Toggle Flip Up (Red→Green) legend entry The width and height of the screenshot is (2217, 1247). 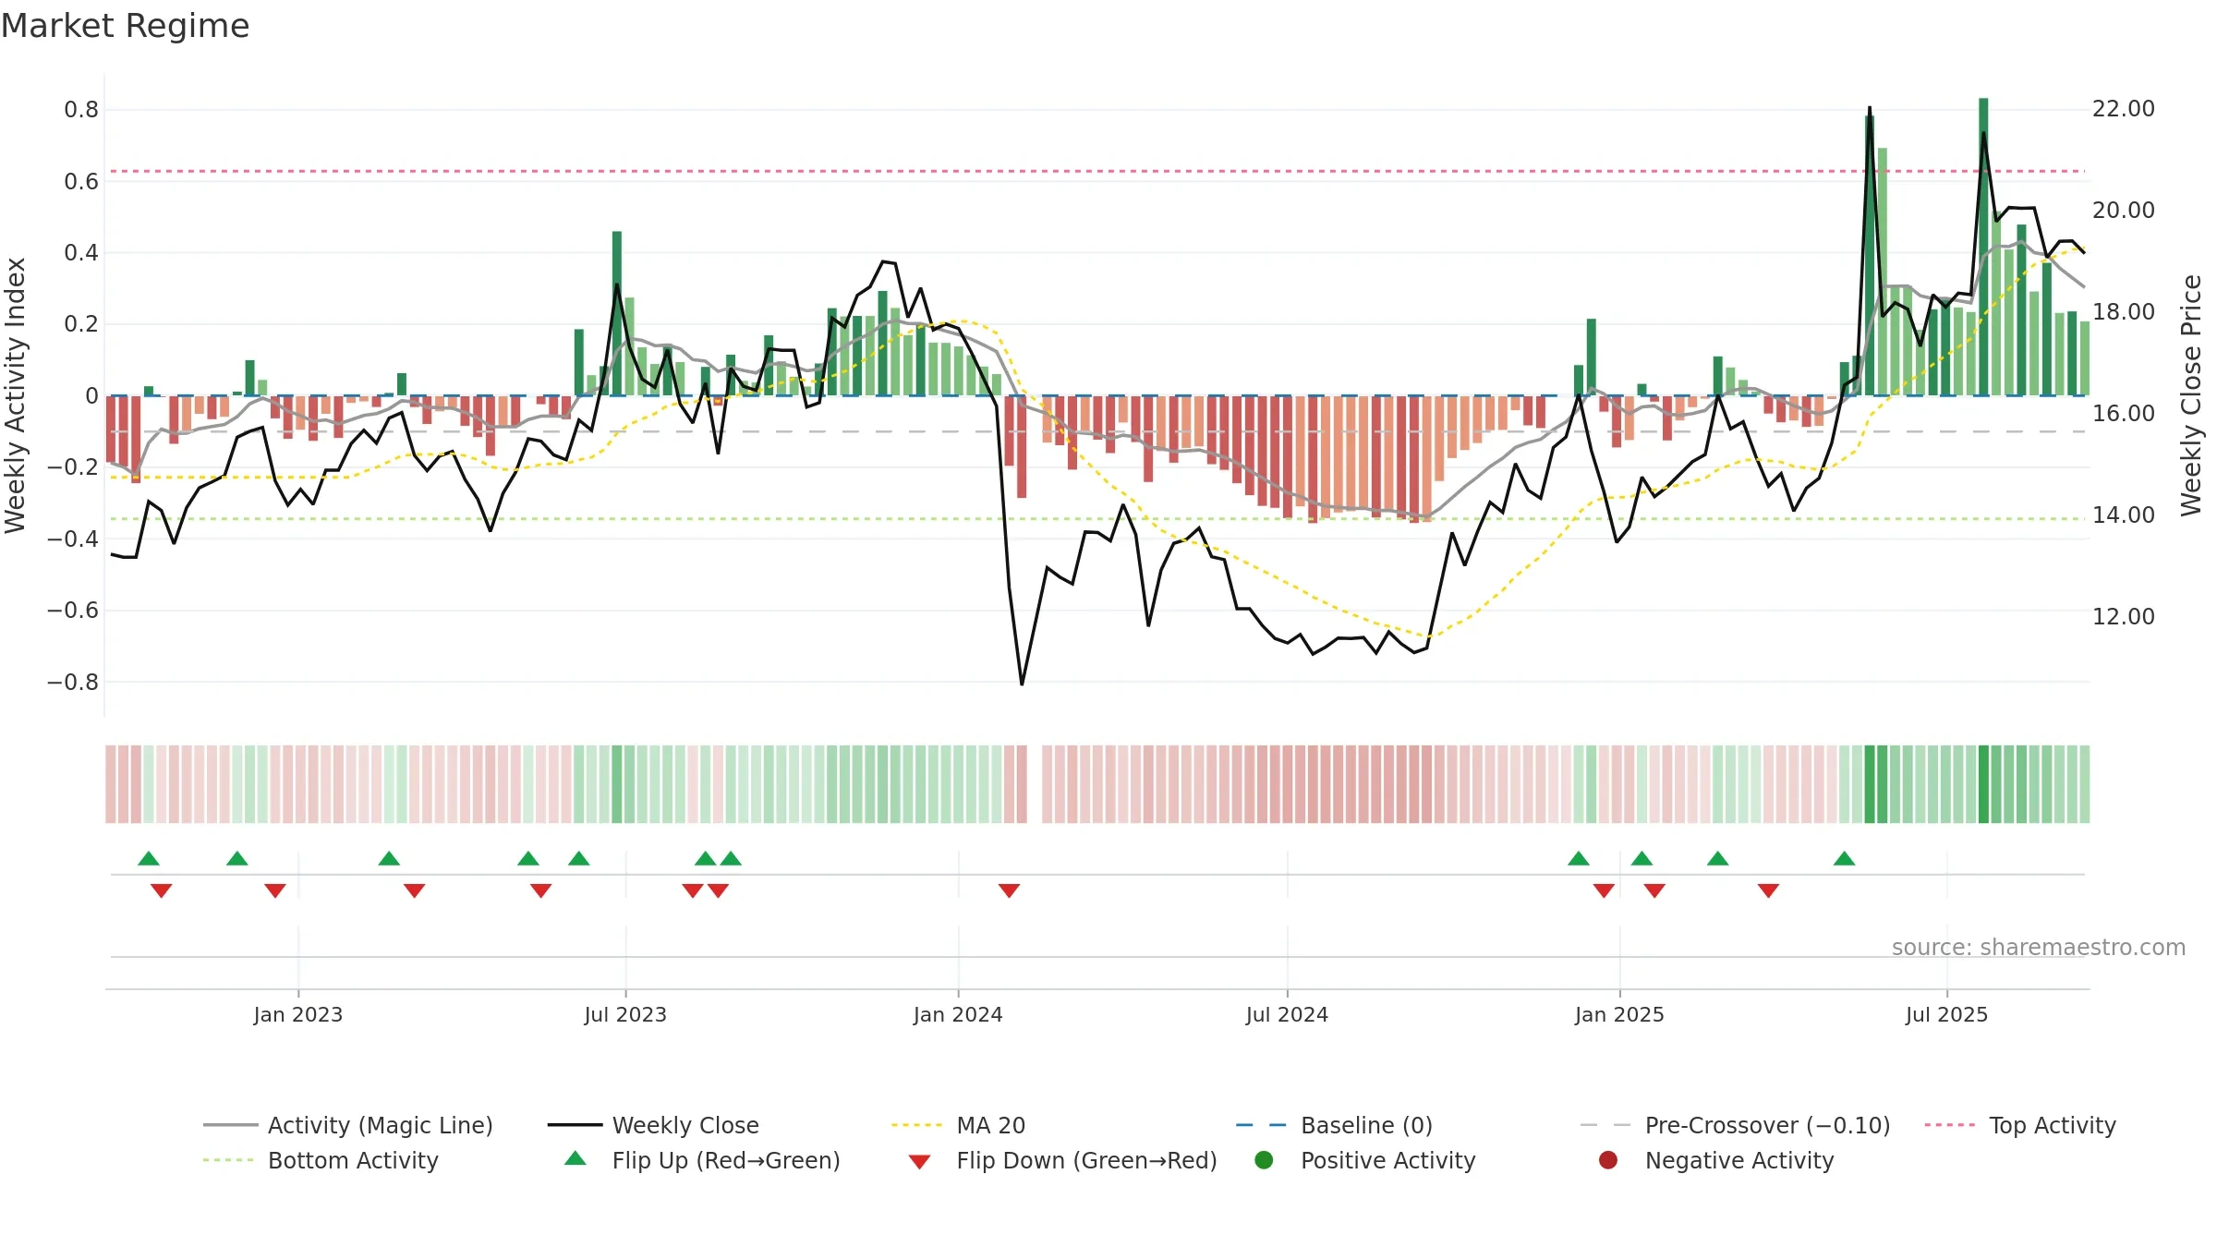coord(702,1160)
